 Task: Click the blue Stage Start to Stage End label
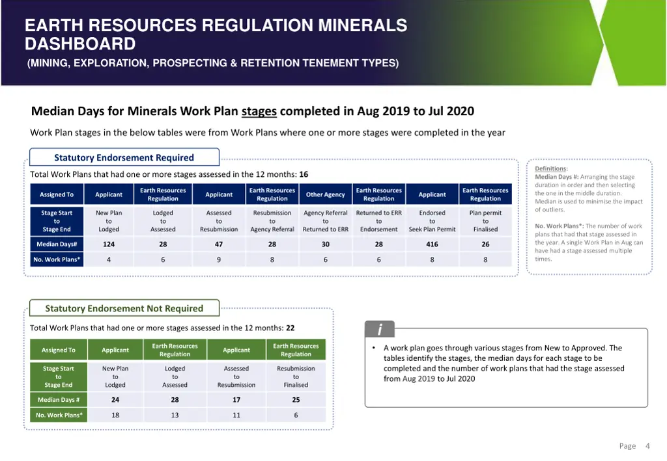point(57,221)
